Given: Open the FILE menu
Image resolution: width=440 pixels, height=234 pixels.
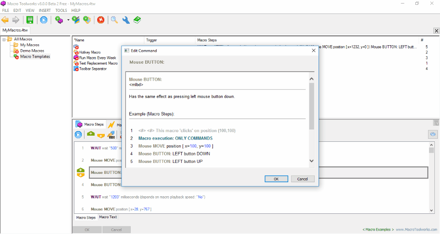Looking at the screenshot, I should pos(6,11).
